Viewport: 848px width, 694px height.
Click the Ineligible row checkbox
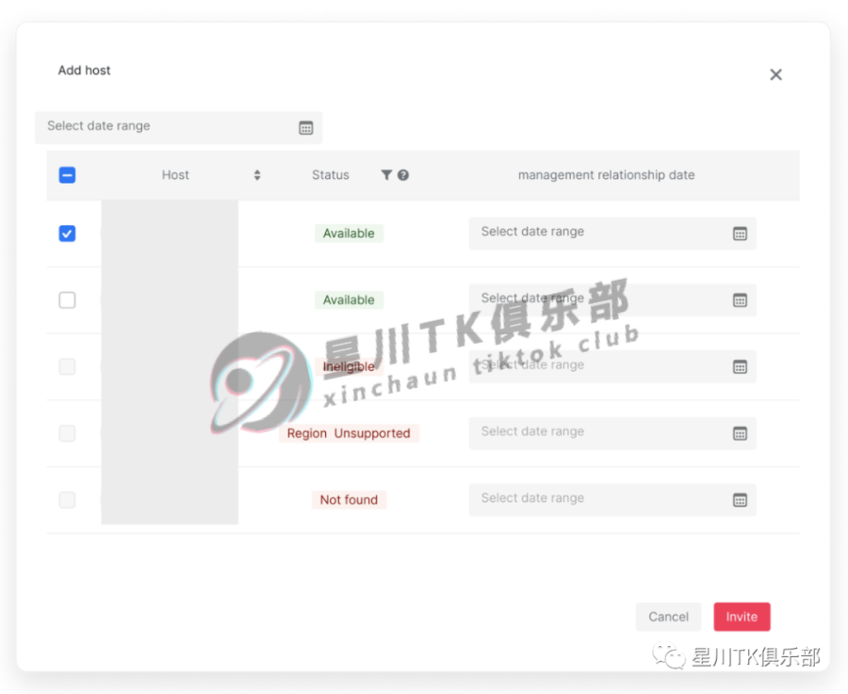[x=67, y=366]
